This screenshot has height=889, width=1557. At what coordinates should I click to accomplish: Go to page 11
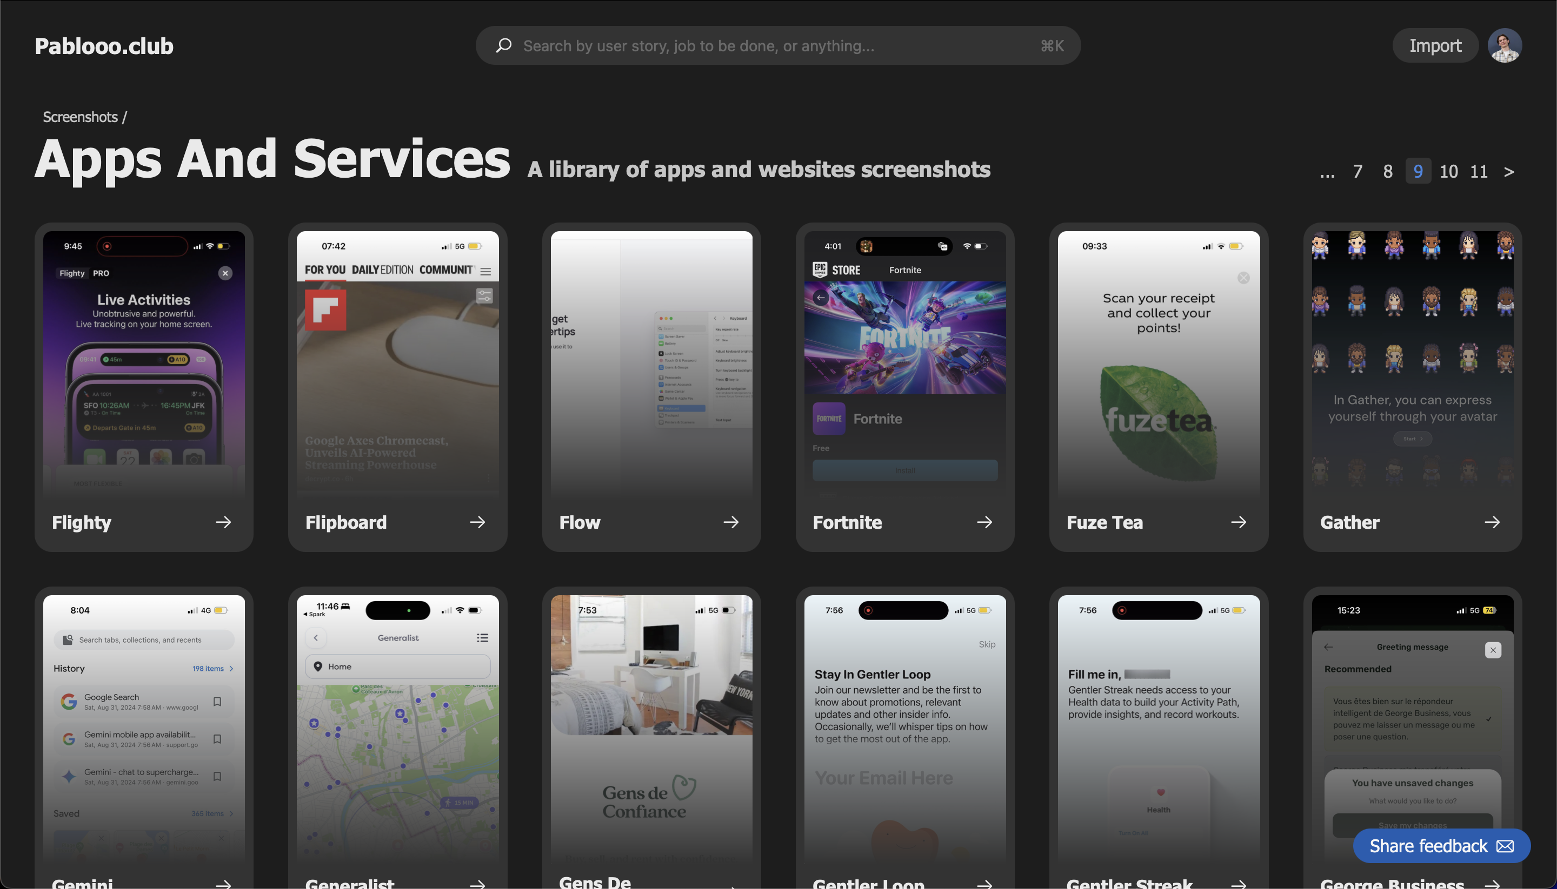coord(1479,172)
